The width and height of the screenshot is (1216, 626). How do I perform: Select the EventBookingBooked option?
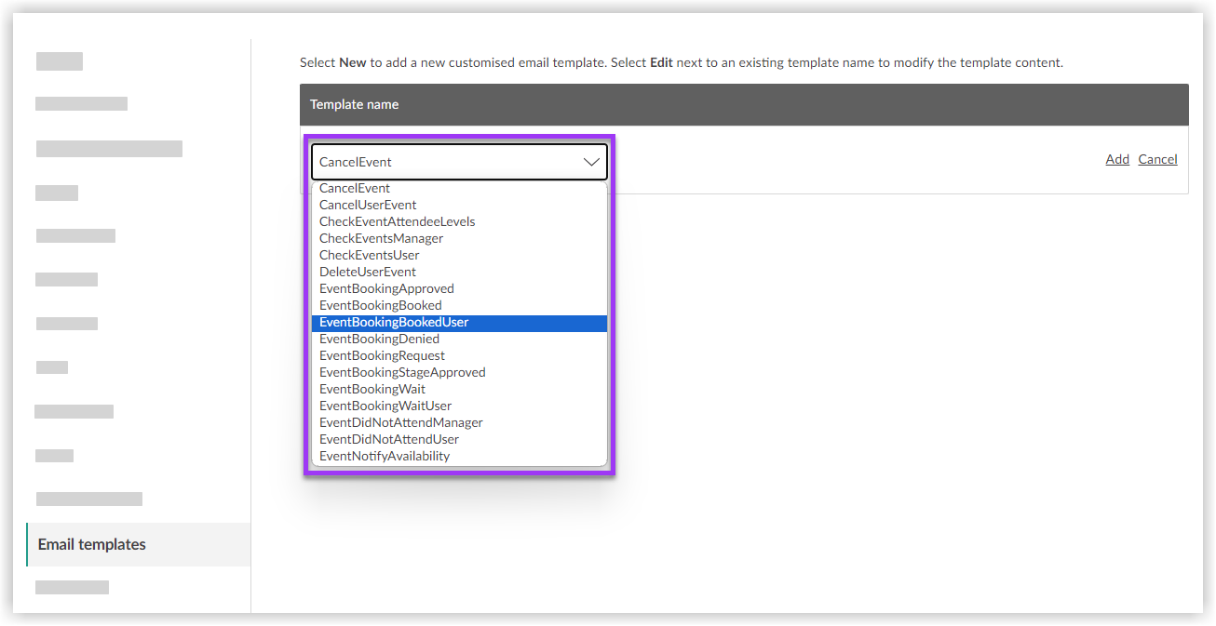pyautogui.click(x=380, y=306)
